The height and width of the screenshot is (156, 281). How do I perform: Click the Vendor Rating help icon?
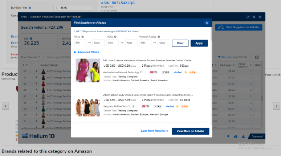pos(159,37)
